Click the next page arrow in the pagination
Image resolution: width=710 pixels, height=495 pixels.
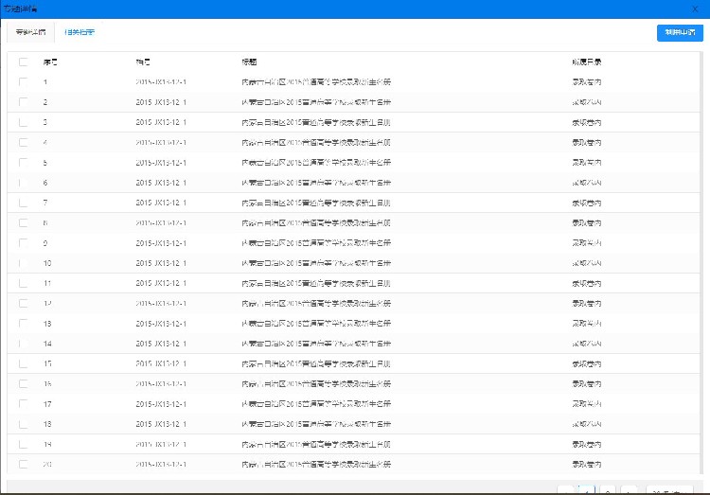pos(629,490)
